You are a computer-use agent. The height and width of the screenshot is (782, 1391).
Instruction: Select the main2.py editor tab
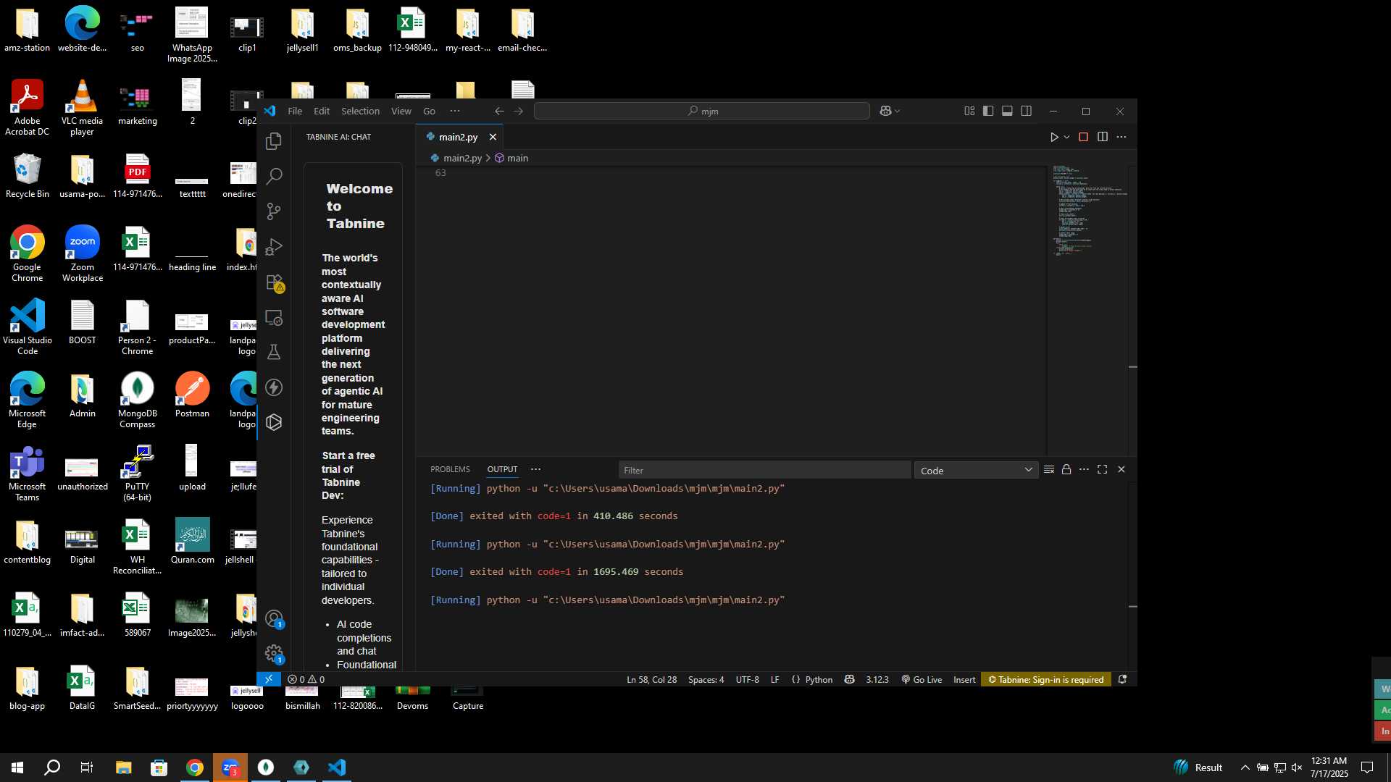tap(458, 137)
